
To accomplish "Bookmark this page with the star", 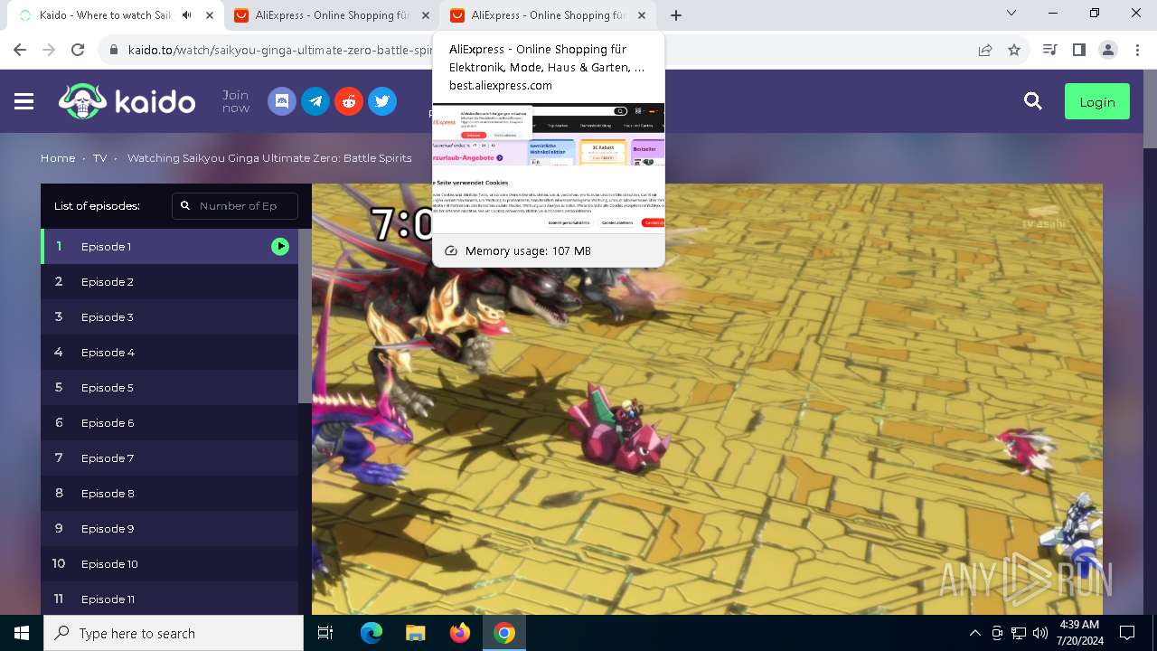I will [x=1014, y=50].
